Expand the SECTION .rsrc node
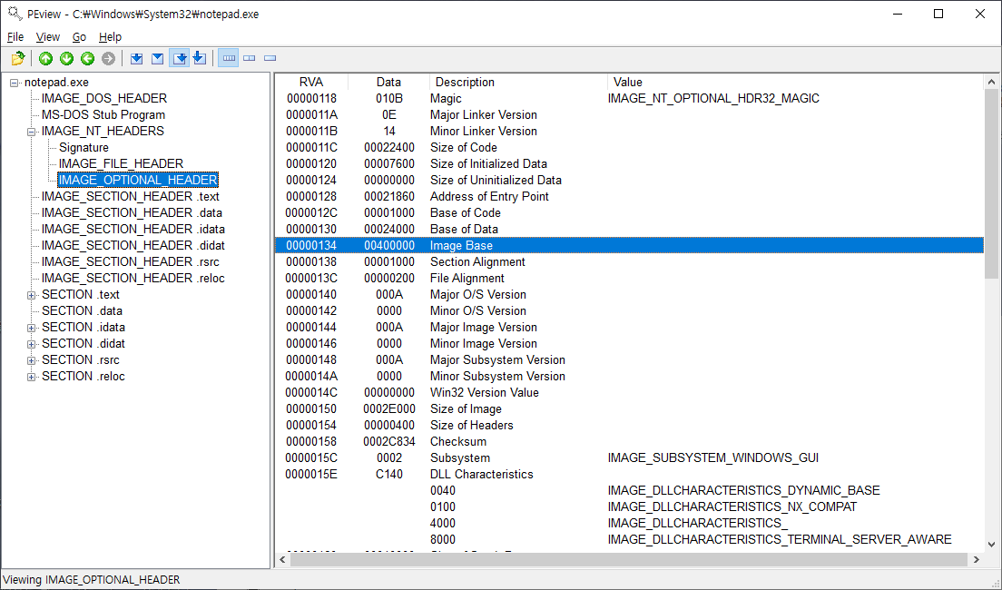 31,360
